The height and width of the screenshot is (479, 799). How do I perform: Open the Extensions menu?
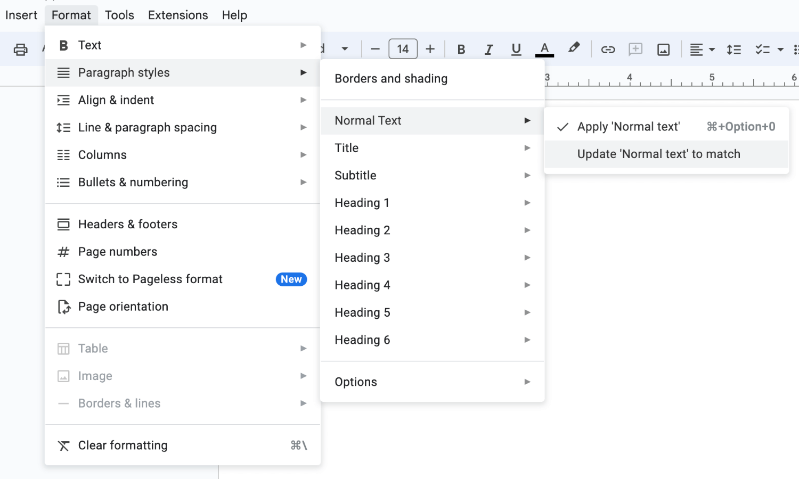178,15
